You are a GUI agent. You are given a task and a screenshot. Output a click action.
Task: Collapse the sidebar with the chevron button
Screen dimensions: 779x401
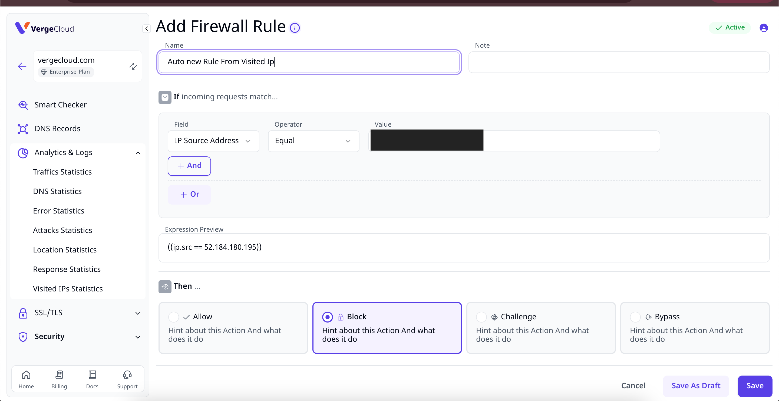coord(147,29)
